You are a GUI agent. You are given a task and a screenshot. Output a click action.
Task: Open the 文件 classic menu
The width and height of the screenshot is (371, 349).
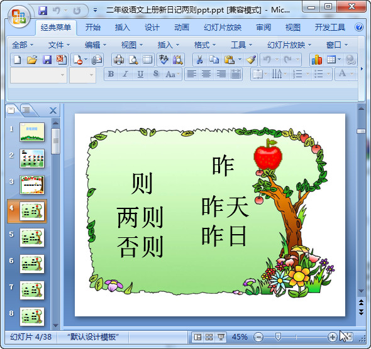59,45
